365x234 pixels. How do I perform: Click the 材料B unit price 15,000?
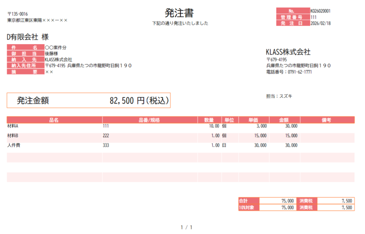tap(260, 136)
